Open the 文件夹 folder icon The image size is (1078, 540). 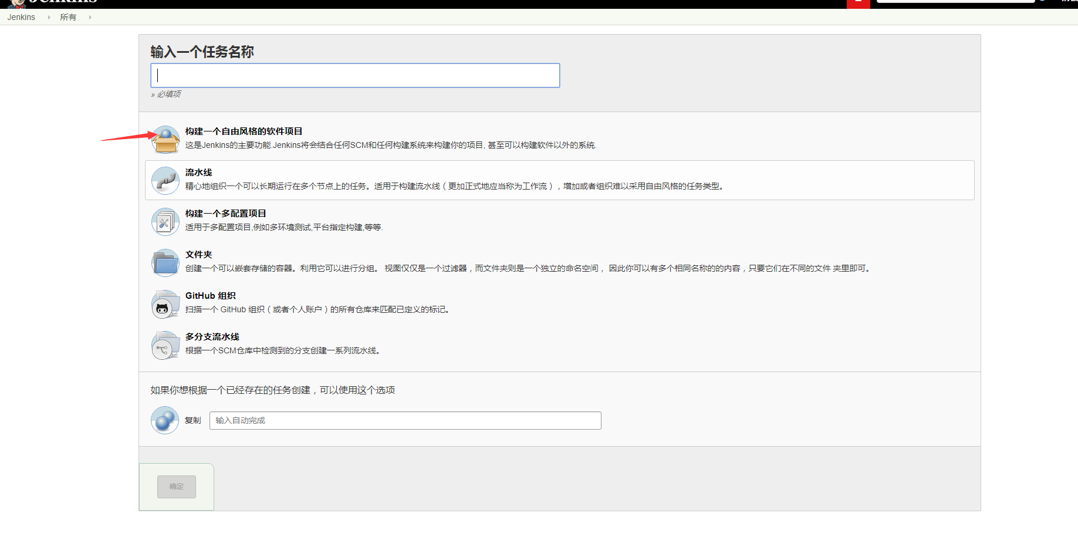[x=165, y=262]
